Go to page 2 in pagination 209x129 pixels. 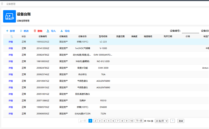[x=95, y=121]
